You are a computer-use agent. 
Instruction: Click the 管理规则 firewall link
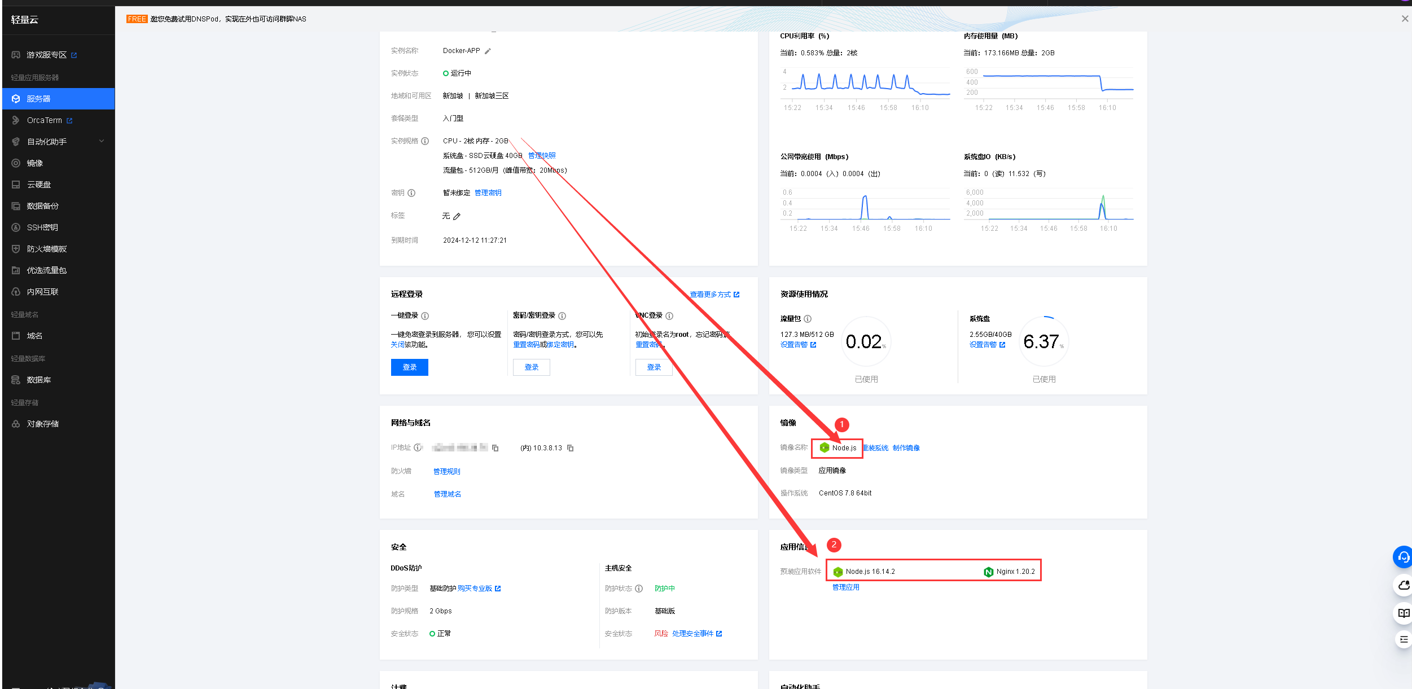pos(446,471)
